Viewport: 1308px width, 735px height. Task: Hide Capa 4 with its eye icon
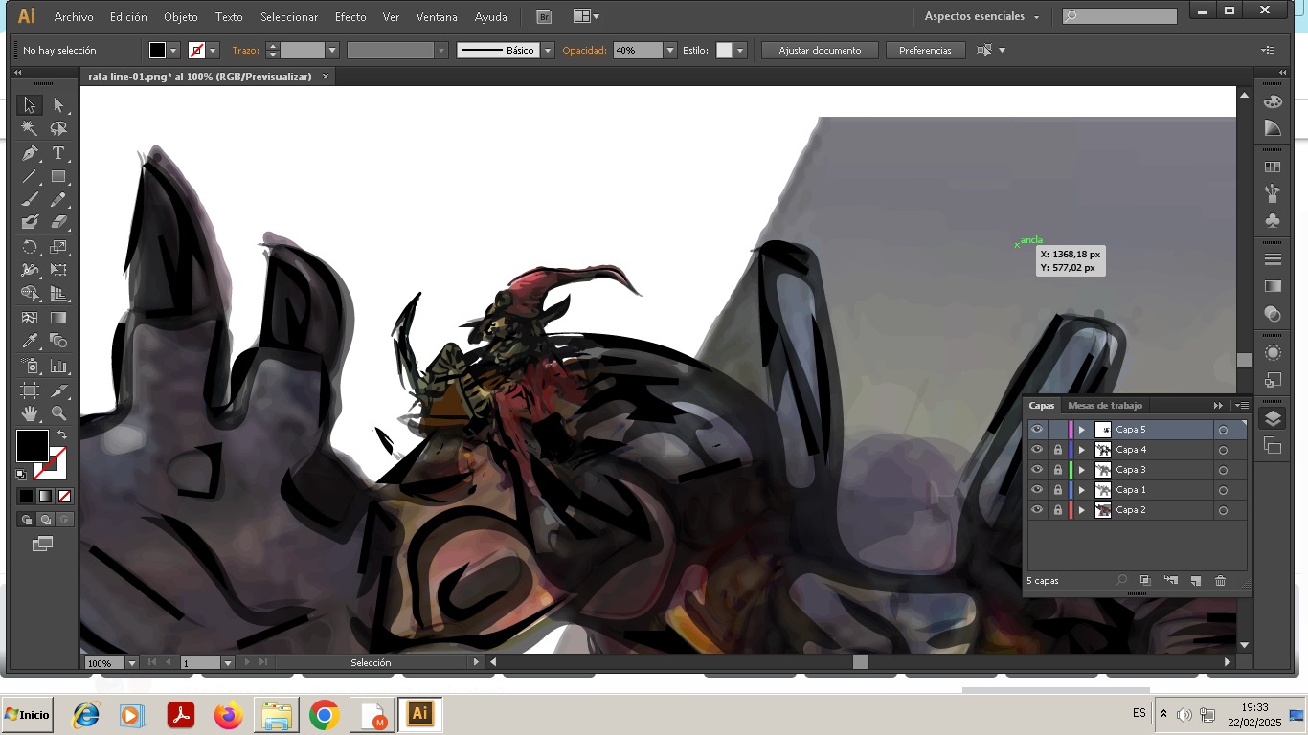(1037, 450)
